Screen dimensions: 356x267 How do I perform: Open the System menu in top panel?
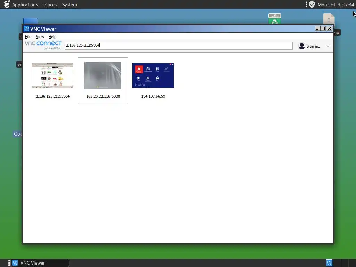click(70, 5)
